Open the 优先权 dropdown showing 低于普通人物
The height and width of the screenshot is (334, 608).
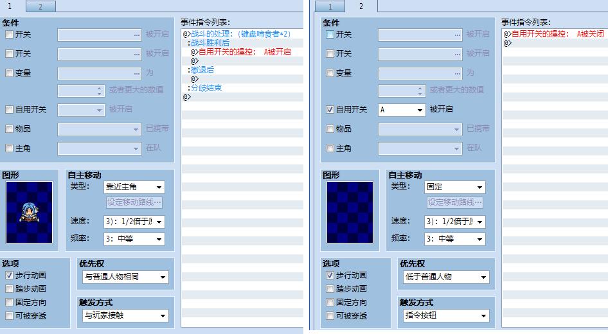point(446,277)
